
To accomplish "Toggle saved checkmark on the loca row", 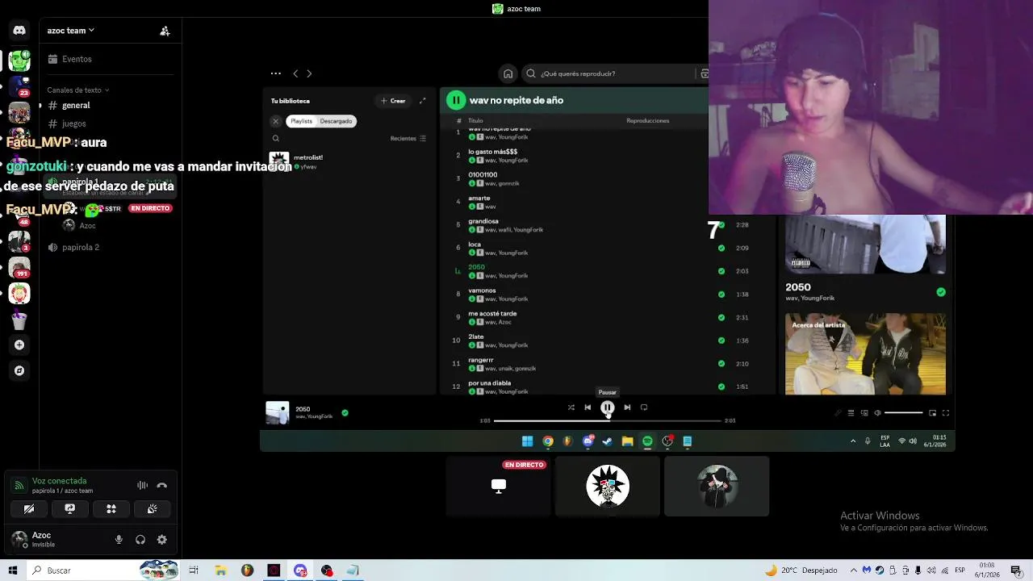I will click(x=721, y=248).
